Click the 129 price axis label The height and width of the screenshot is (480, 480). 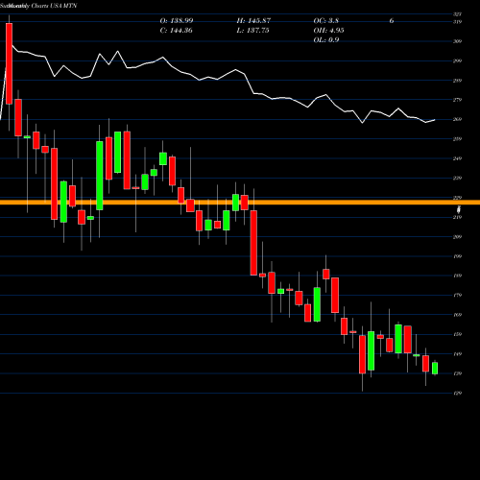click(457, 393)
